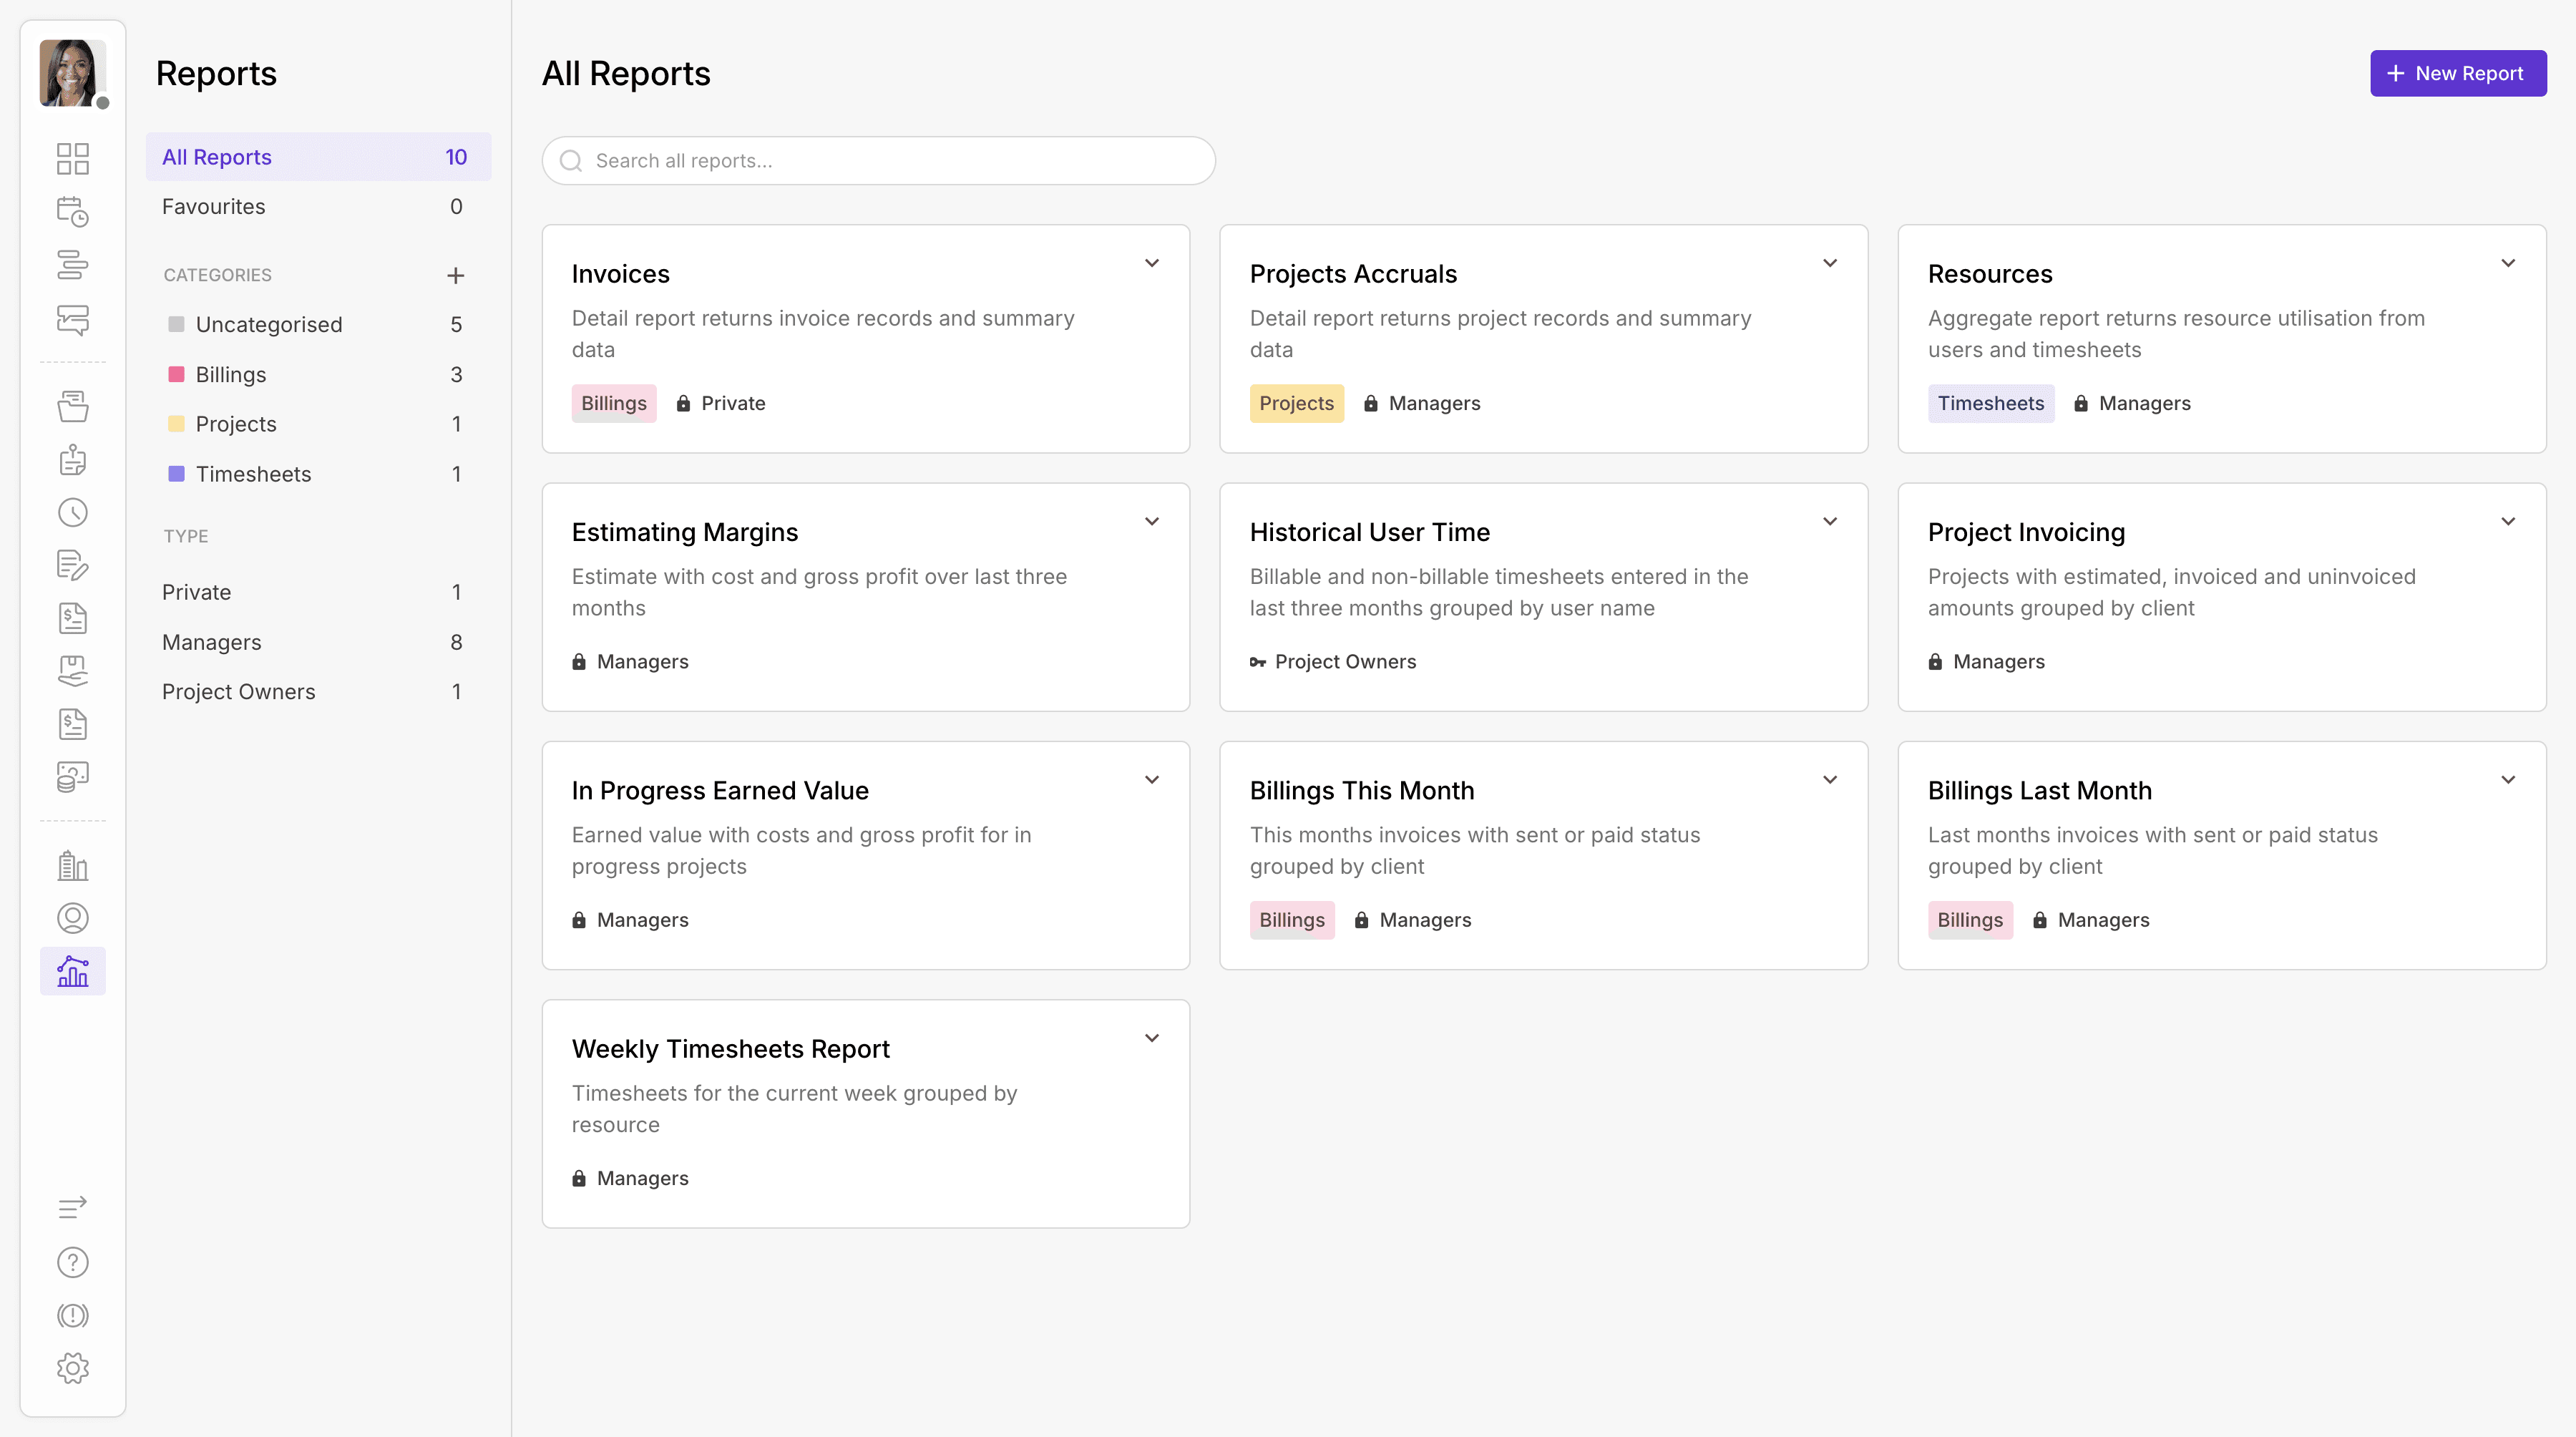
Task: Click the calendar with clock sidebar icon
Action: pyautogui.click(x=72, y=211)
